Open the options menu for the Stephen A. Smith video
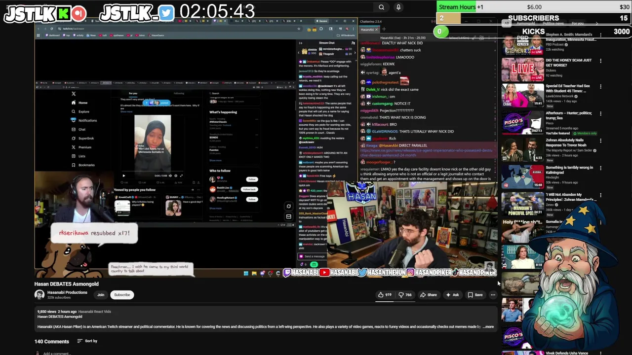The image size is (632, 355). point(600,35)
